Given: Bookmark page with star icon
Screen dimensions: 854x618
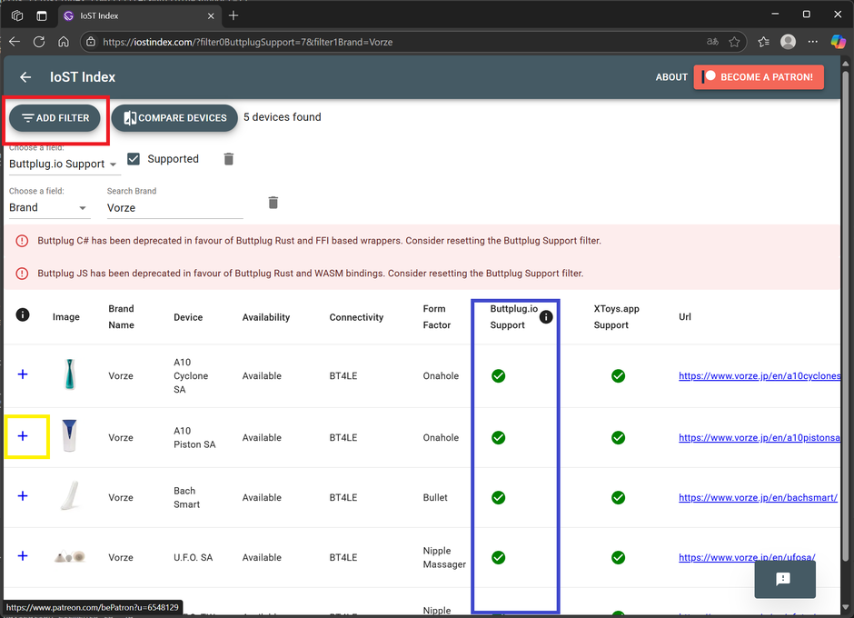Looking at the screenshot, I should coord(734,42).
